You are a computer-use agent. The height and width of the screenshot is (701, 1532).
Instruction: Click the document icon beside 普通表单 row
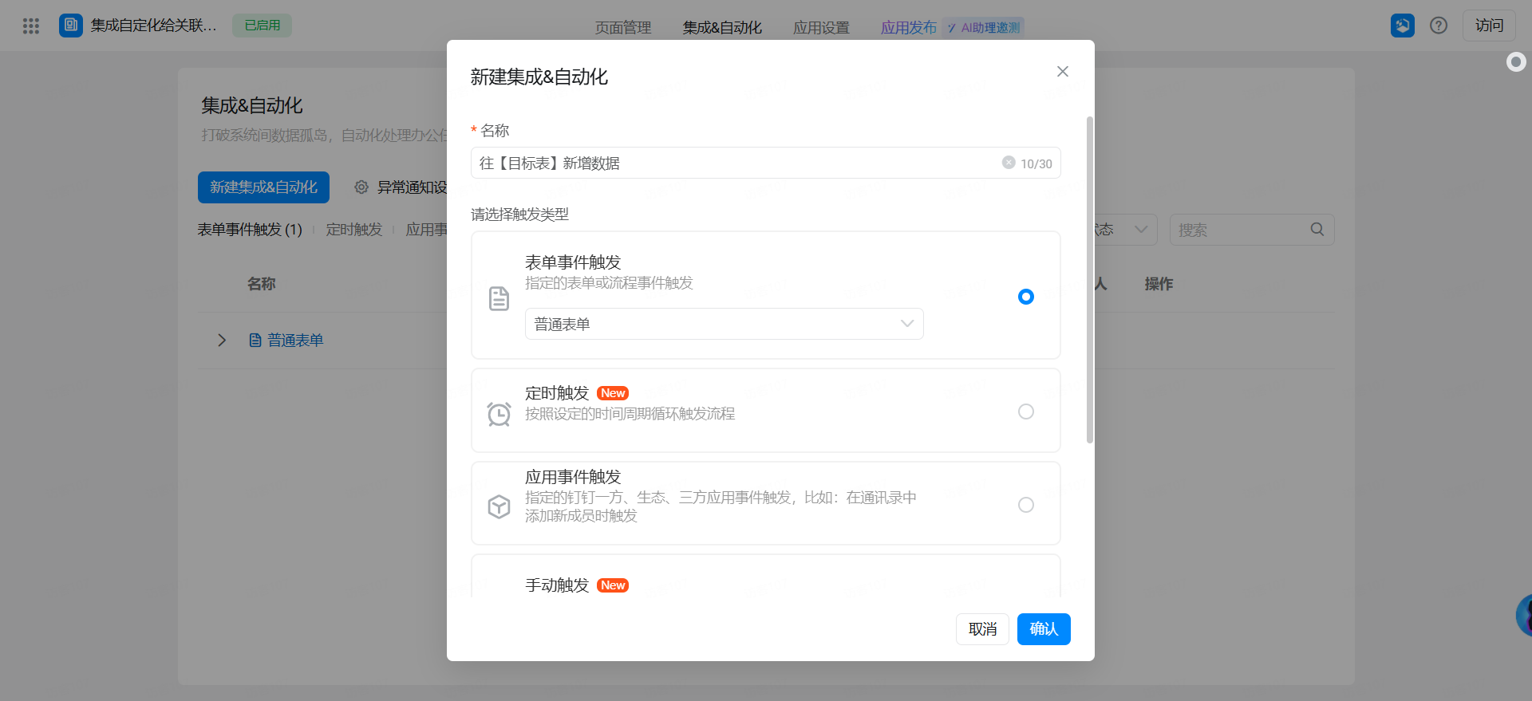(x=255, y=341)
